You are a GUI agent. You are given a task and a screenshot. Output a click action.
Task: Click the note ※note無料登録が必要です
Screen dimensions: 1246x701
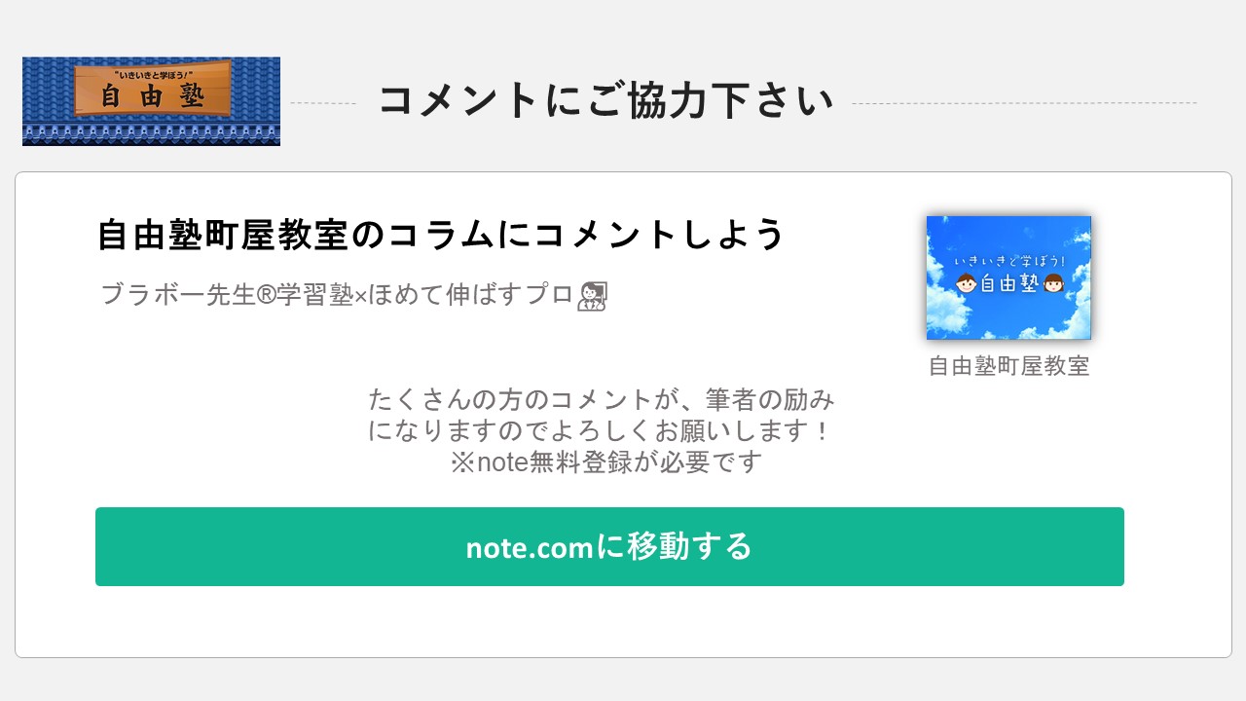coord(605,461)
